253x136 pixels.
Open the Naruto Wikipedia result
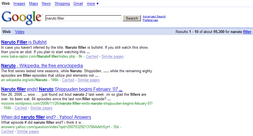pos(42,65)
